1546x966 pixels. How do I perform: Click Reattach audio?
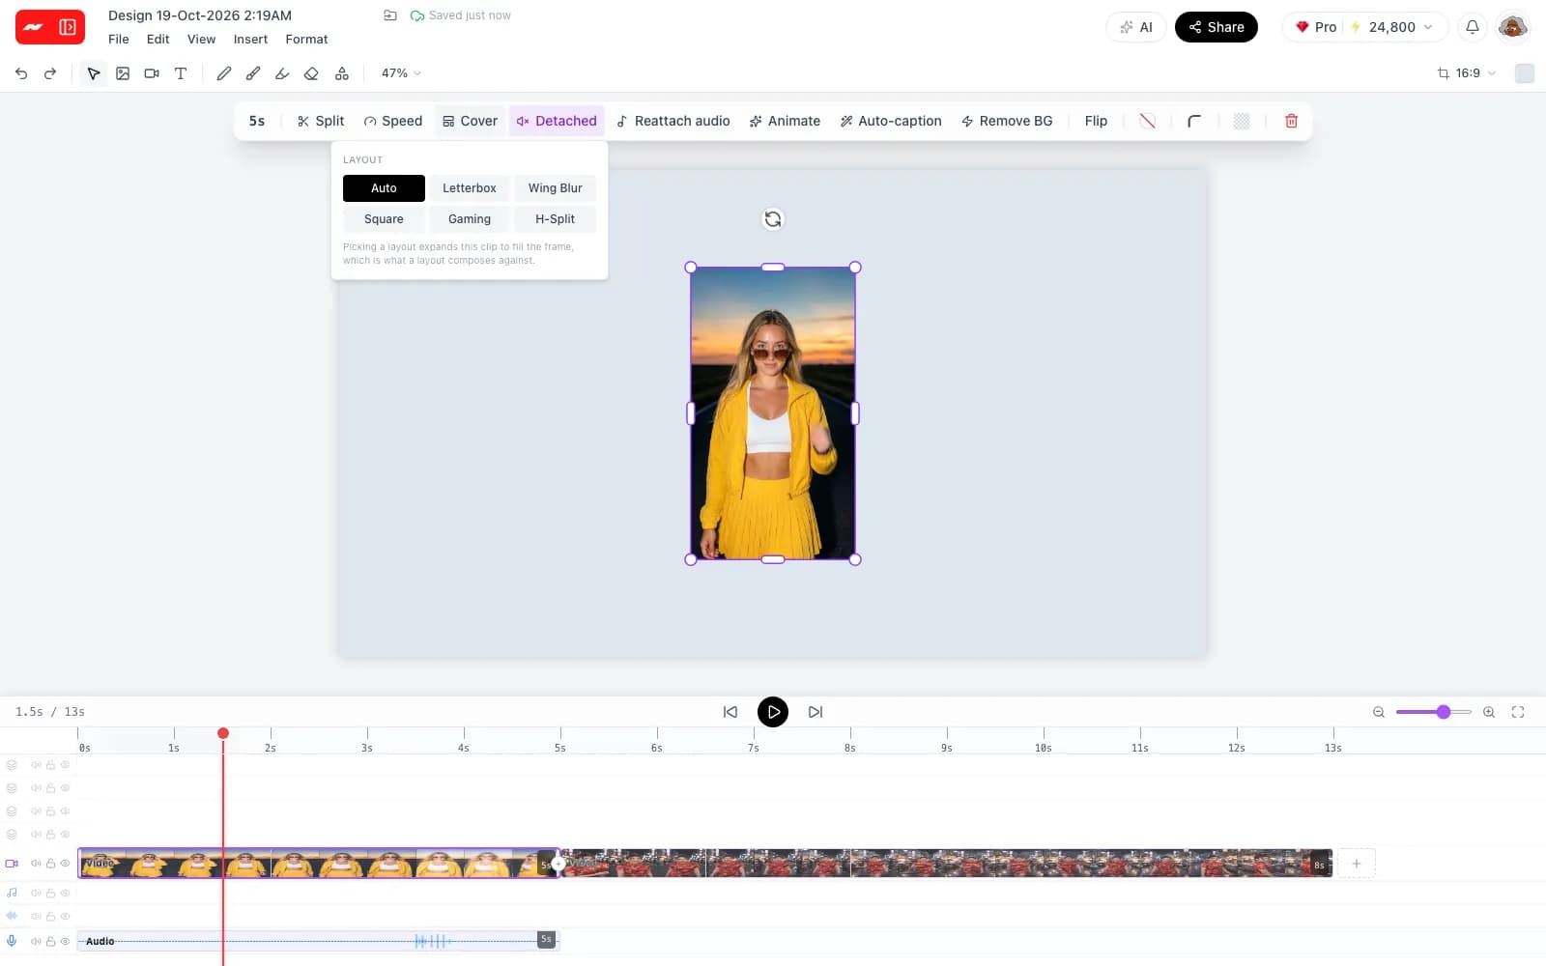[673, 121]
